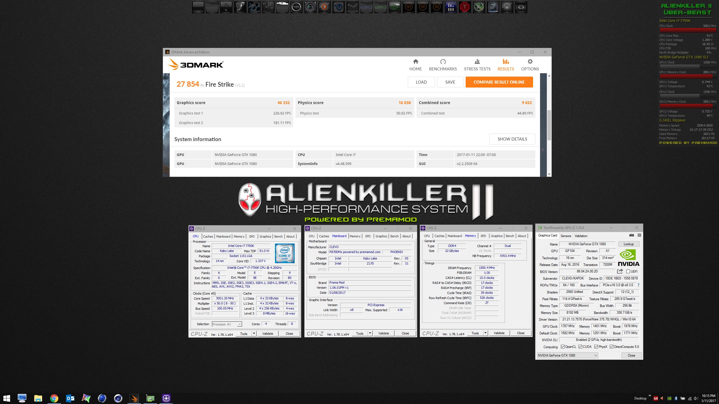Image resolution: width=719 pixels, height=404 pixels.
Task: Click COMPARE RESULT ONLINE
Action: [499, 82]
